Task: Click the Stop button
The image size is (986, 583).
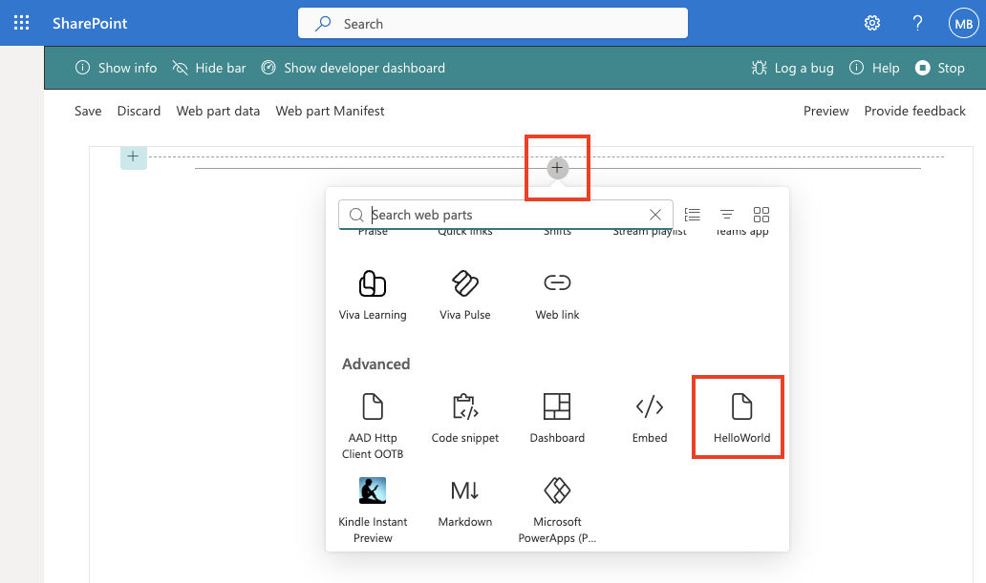Action: point(939,68)
